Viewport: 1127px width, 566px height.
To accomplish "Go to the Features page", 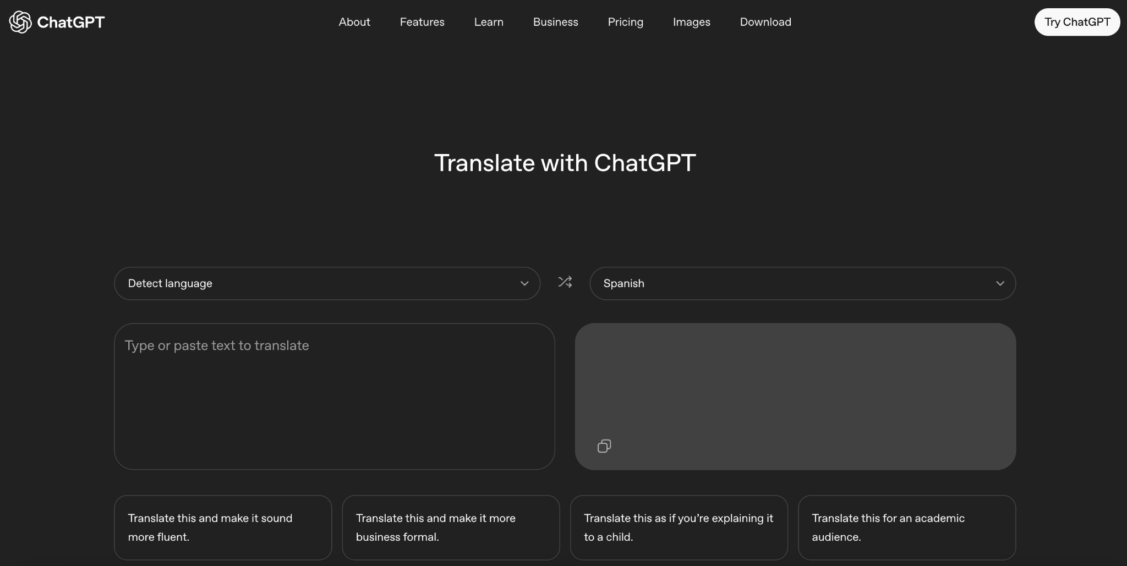I will coord(422,22).
